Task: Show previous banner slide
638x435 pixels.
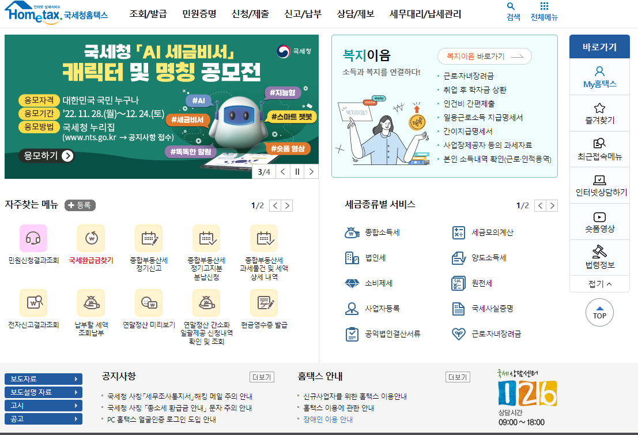Action: (283, 172)
